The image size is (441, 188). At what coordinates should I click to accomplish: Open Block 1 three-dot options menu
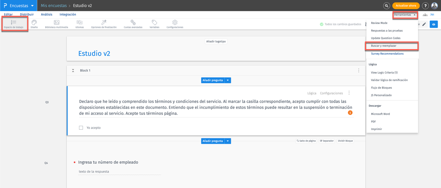pyautogui.click(x=359, y=70)
